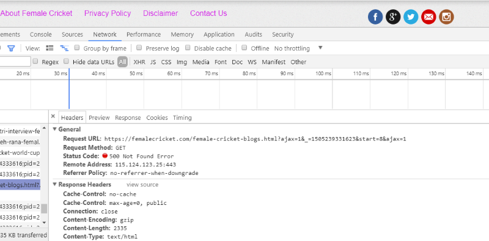Collapse the Response Headers section
Screen dimensions: 489x241
(x=55, y=185)
